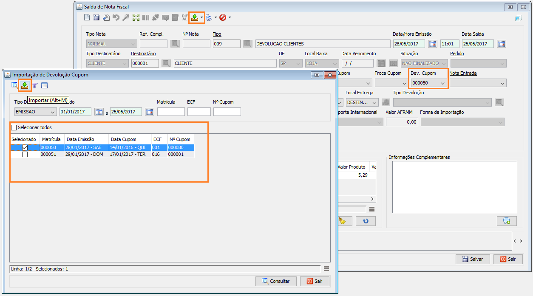This screenshot has height=296, width=533.
Task: Click the Sair button in Importação dialog
Action: (315, 281)
